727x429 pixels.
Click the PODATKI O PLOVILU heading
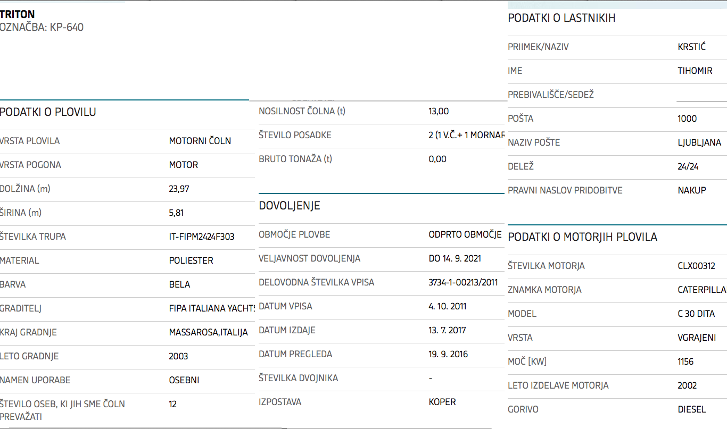coord(48,112)
